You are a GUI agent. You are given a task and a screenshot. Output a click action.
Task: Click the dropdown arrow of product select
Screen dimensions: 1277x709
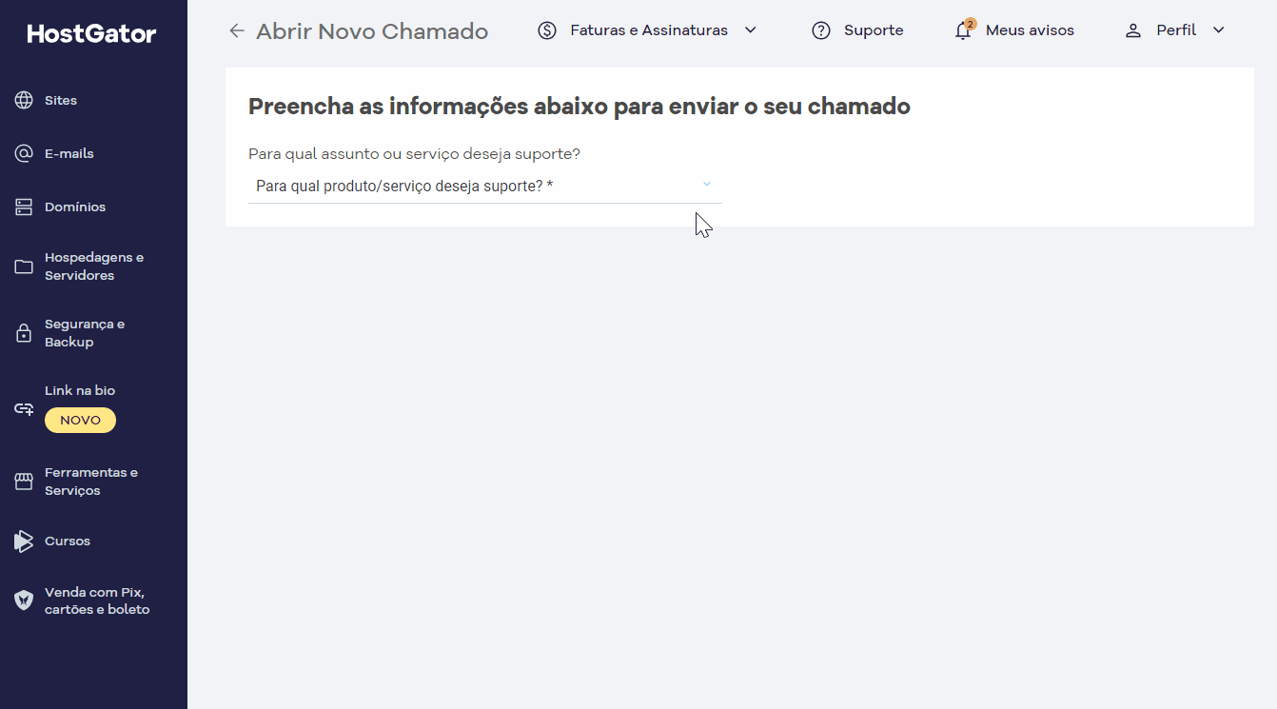[x=706, y=185]
